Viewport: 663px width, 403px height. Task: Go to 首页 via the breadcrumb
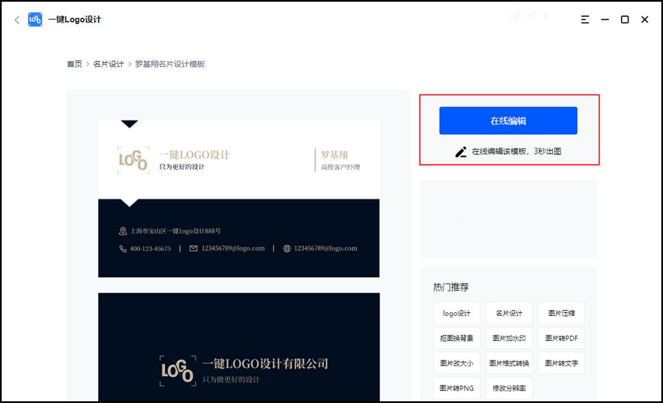(x=75, y=63)
